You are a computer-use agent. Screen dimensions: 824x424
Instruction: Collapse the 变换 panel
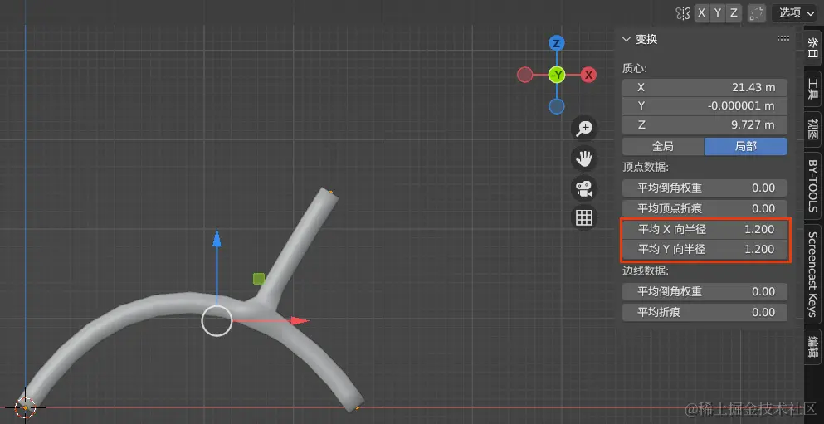[x=627, y=39]
